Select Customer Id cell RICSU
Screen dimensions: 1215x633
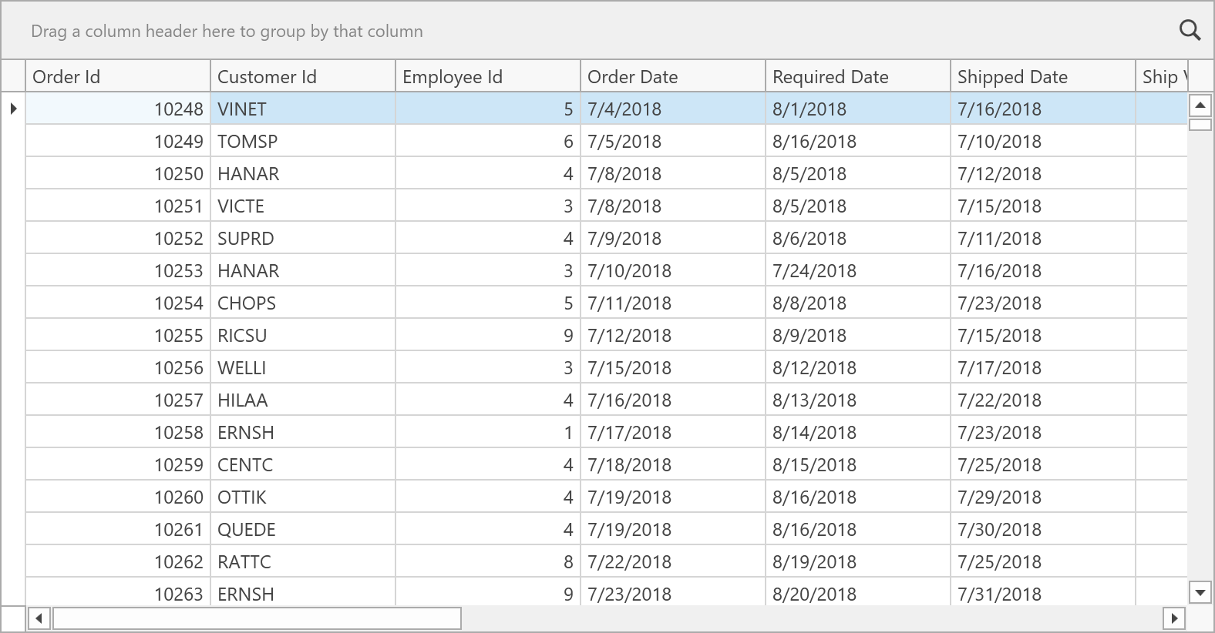303,335
